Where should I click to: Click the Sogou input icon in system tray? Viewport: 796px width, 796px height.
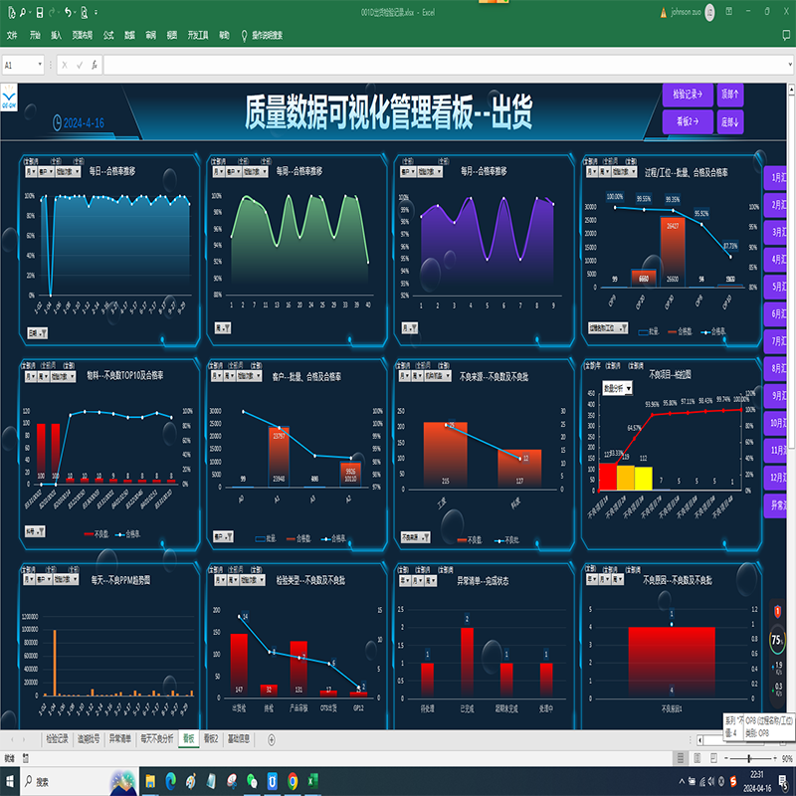(732, 782)
